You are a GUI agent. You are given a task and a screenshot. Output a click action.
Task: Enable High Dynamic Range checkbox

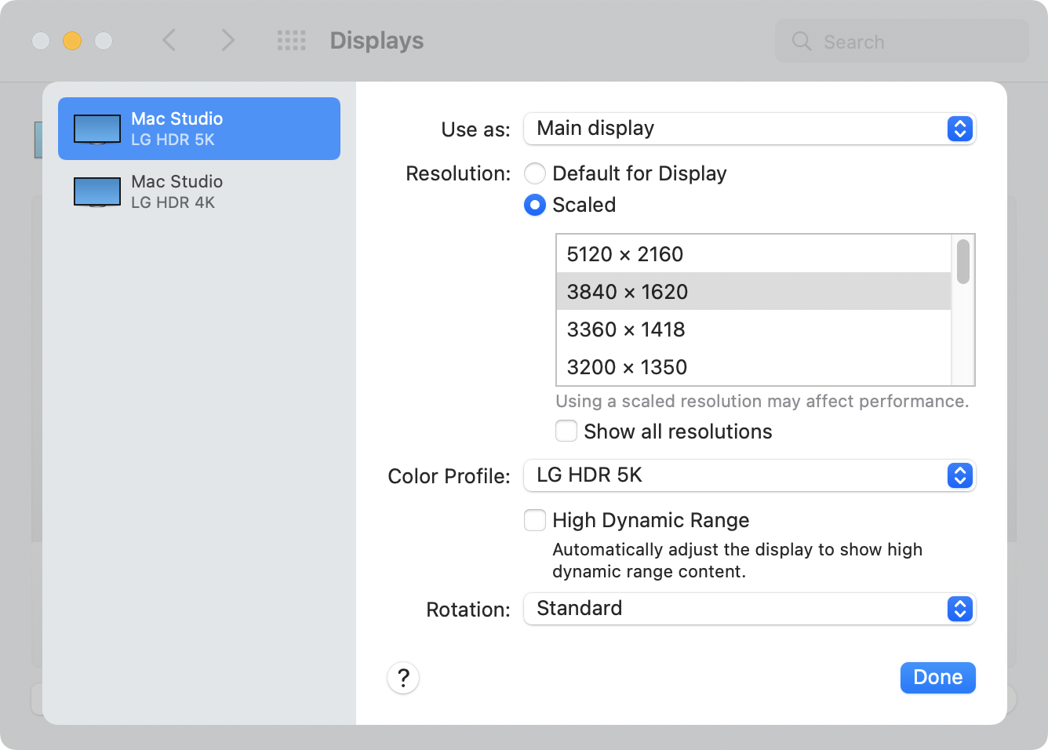coord(535,520)
